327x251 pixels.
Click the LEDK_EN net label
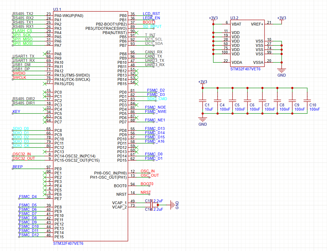[151, 18]
